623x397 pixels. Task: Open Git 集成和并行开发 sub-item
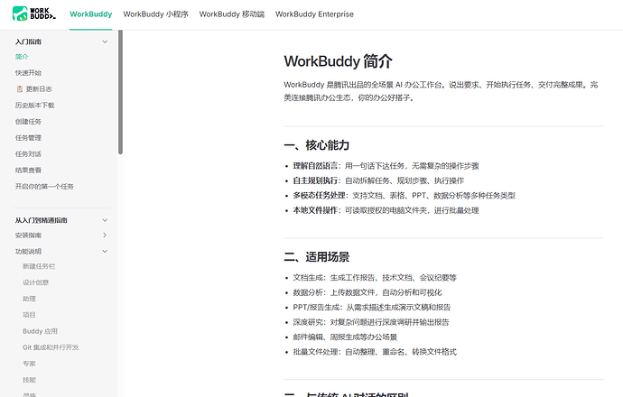51,347
